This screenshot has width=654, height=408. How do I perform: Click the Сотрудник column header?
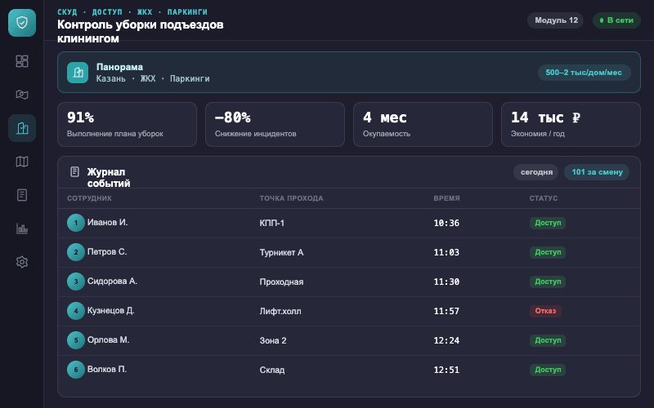pos(89,198)
